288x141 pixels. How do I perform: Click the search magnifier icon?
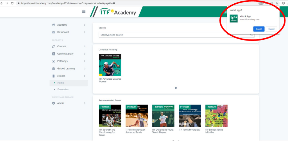click(x=251, y=35)
